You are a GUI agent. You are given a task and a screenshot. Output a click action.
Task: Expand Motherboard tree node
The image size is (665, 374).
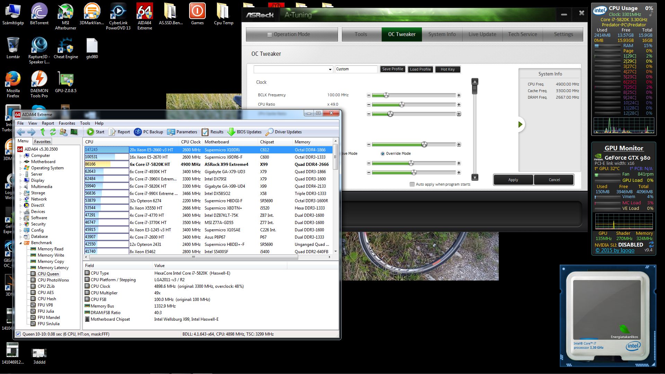[x=20, y=162]
